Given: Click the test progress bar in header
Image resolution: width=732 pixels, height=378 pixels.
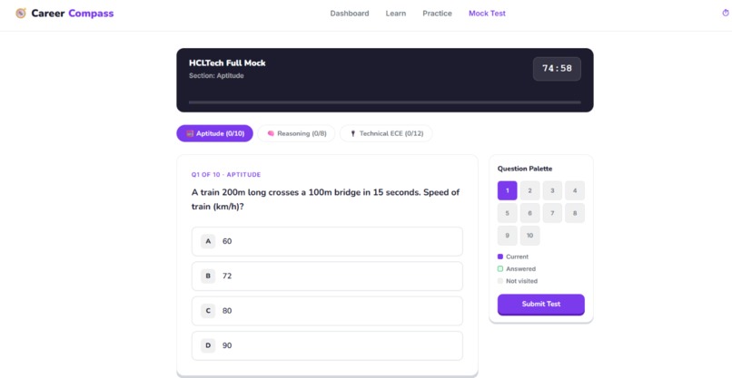Looking at the screenshot, I should tap(385, 102).
